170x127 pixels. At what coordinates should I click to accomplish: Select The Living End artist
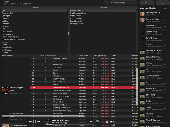point(34,13)
